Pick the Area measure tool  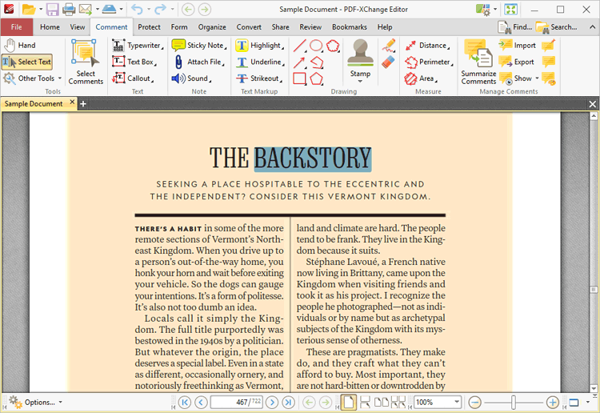click(421, 78)
